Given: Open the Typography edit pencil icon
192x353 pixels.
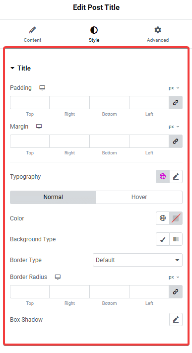Looking at the screenshot, I should point(176,176).
